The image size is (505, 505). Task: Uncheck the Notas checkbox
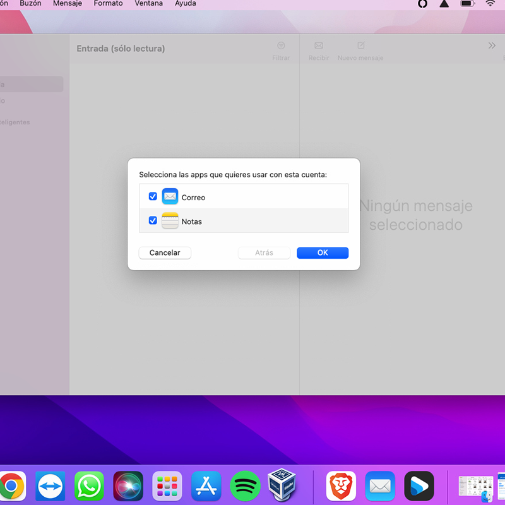click(153, 221)
